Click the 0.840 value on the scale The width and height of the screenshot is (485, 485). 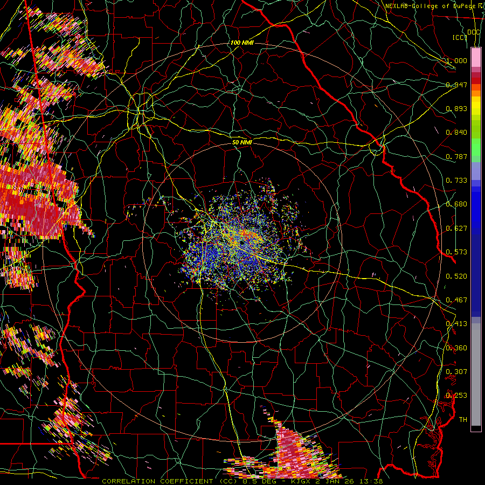(456, 133)
